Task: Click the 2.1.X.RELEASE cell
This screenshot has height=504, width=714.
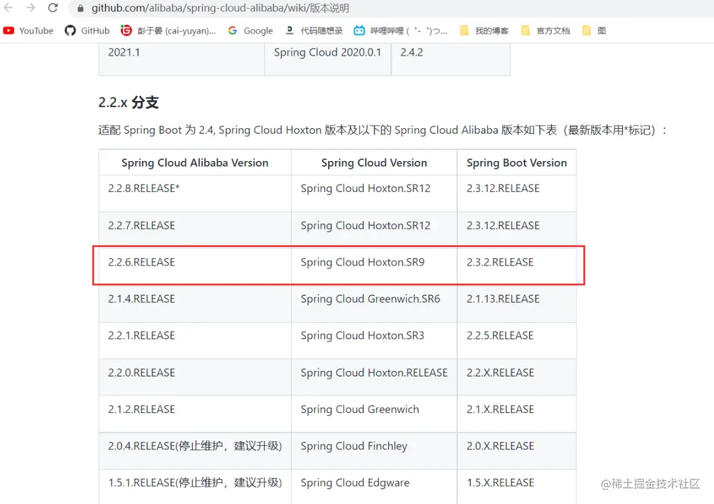Action: point(517,414)
